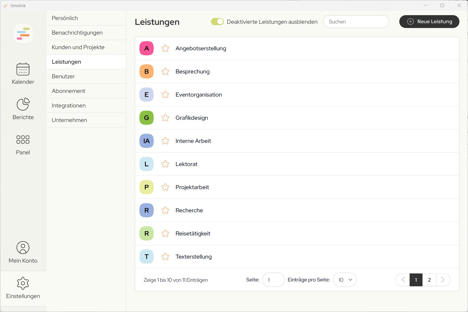The height and width of the screenshot is (312, 468).
Task: Click the R badge for Reisetätigkeit
Action: tap(147, 233)
